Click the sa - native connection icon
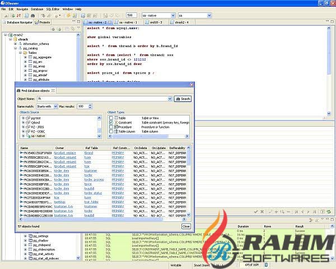Screen dimensions: 336x269 pos(28,136)
